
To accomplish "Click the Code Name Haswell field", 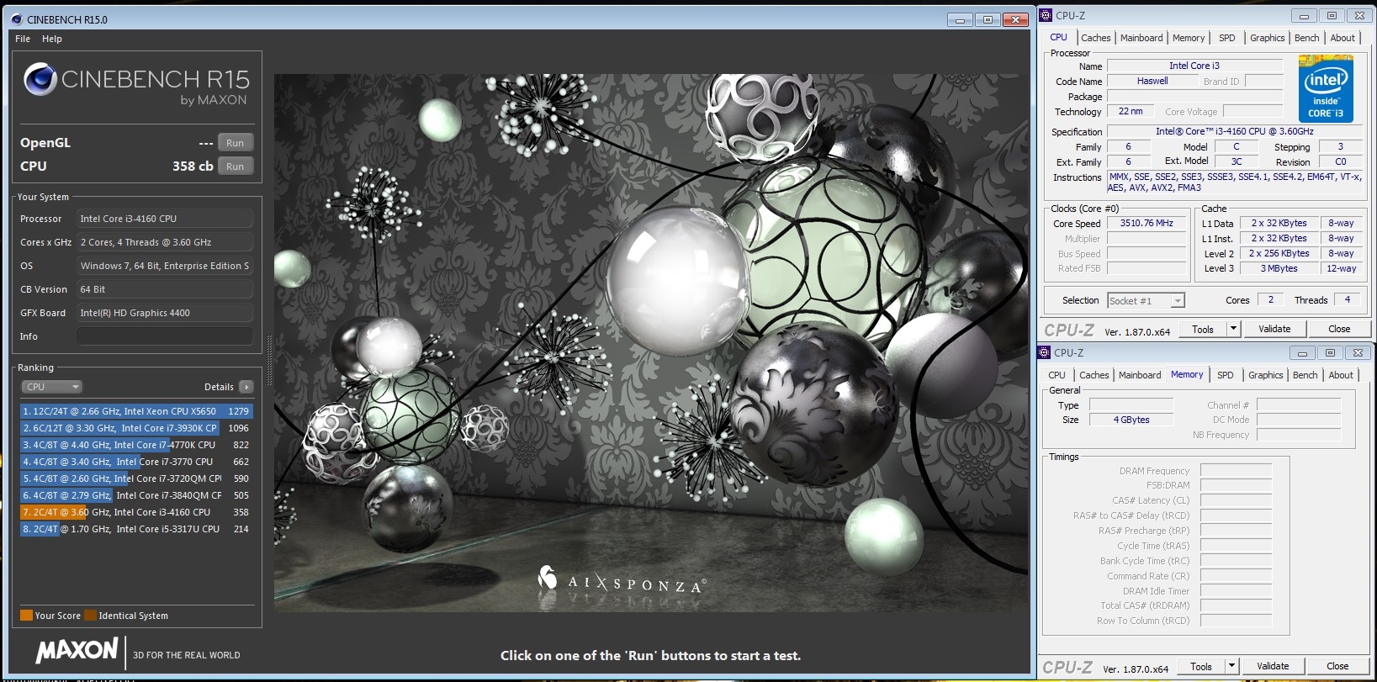I will [1152, 81].
